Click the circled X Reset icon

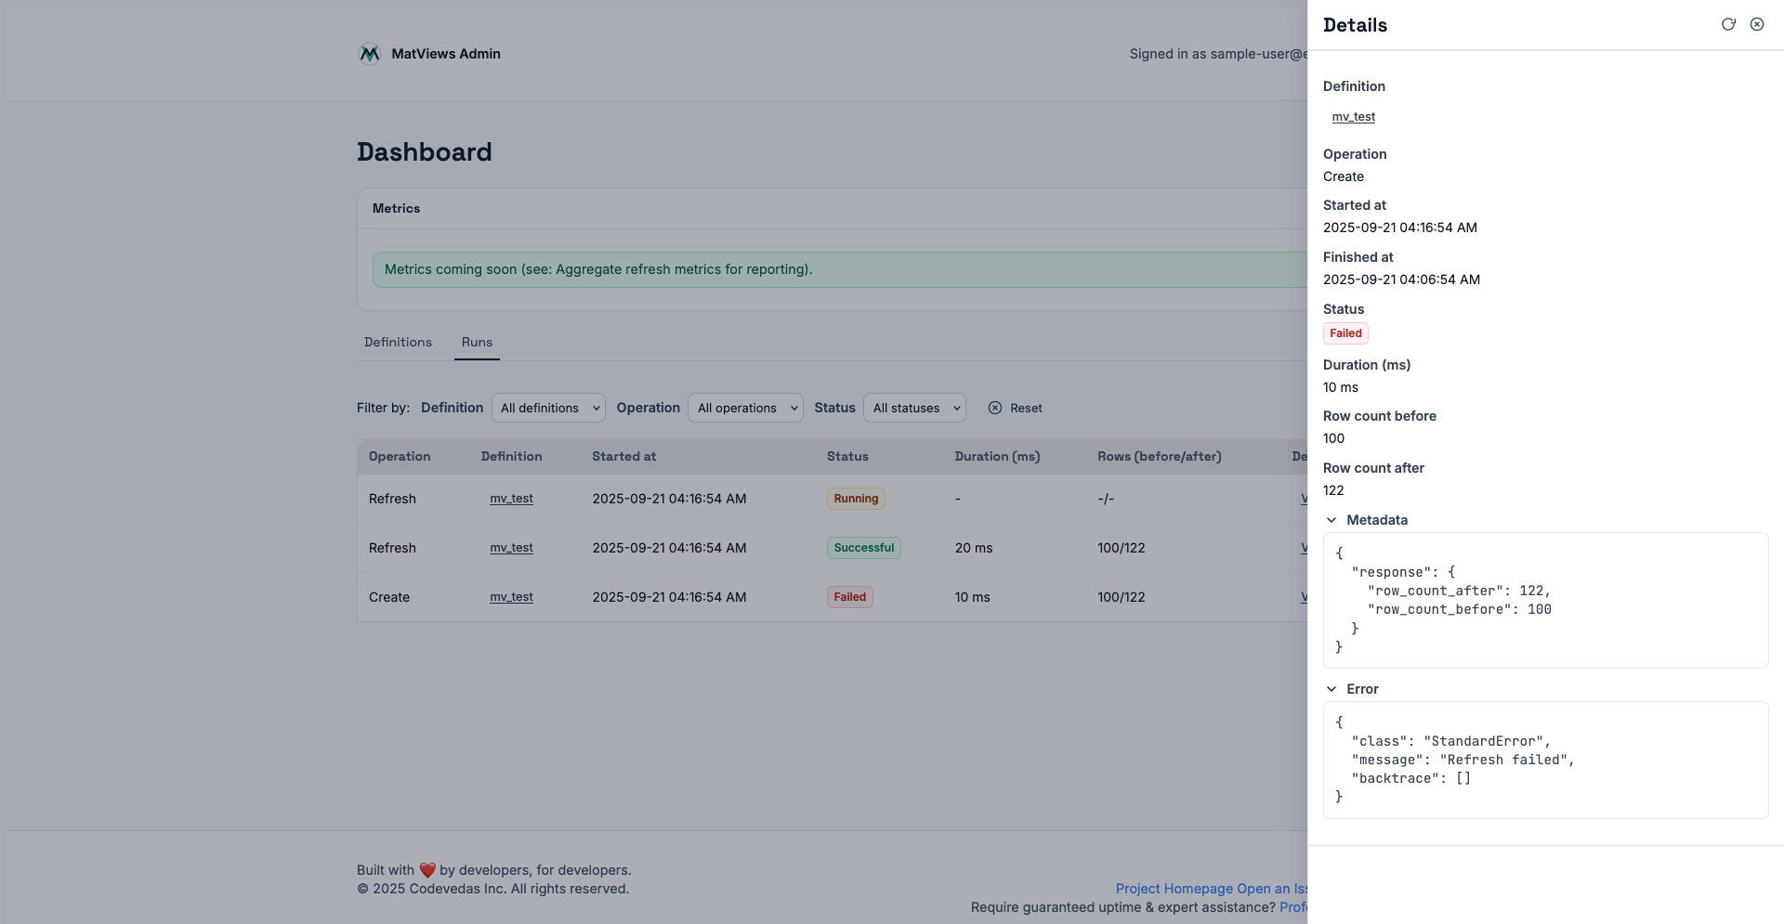[x=995, y=408]
